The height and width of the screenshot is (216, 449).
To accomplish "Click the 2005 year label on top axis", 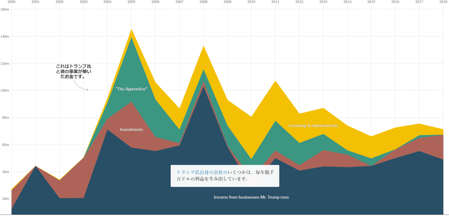I will pos(131,2).
